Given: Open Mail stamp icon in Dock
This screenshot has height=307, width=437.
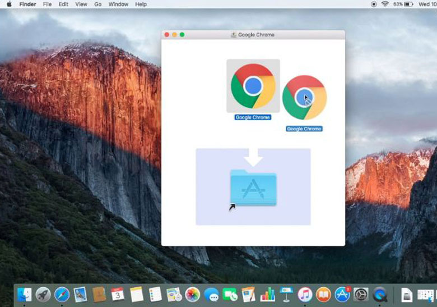Looking at the screenshot, I should tap(81, 295).
